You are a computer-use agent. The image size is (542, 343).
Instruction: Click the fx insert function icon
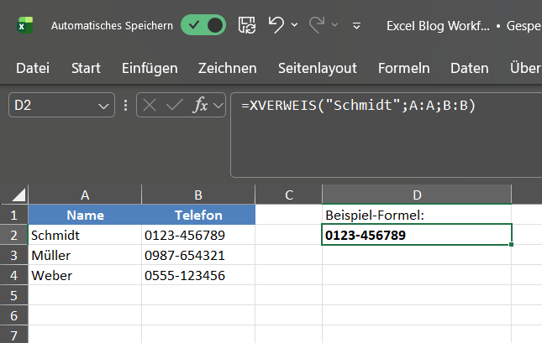(x=201, y=105)
